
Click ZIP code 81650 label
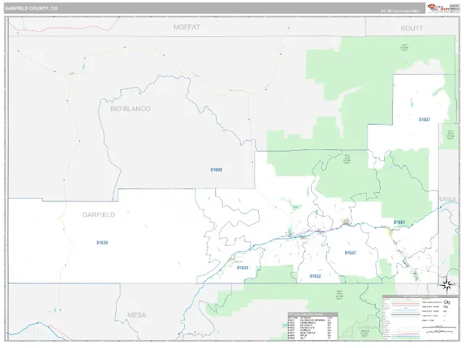pos(216,170)
